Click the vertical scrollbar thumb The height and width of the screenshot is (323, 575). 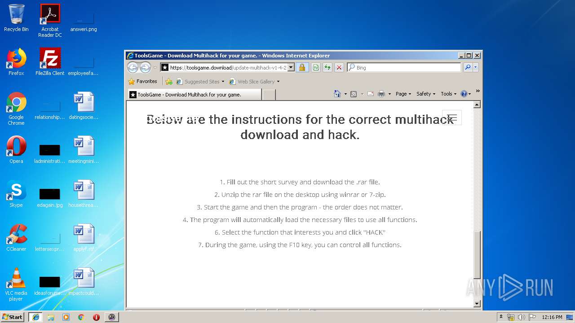click(477, 255)
